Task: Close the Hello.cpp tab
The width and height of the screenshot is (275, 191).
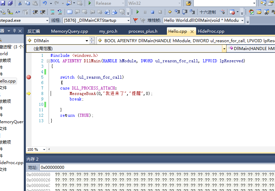Action: 192,32
